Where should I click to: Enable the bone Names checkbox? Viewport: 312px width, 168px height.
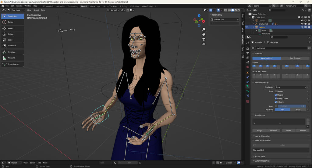click(x=276, y=91)
